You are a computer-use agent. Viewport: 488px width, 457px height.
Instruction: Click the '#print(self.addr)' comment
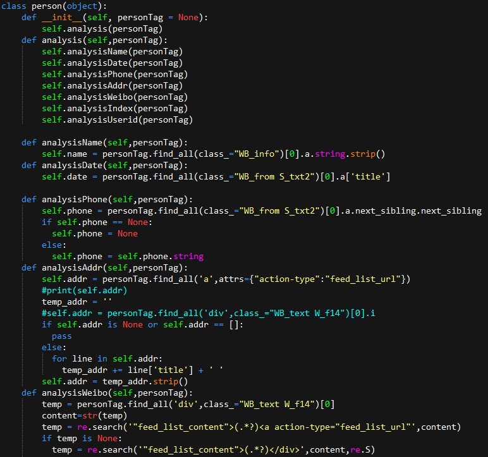click(x=84, y=291)
